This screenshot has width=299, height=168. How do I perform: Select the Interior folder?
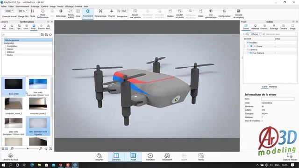point(10,49)
